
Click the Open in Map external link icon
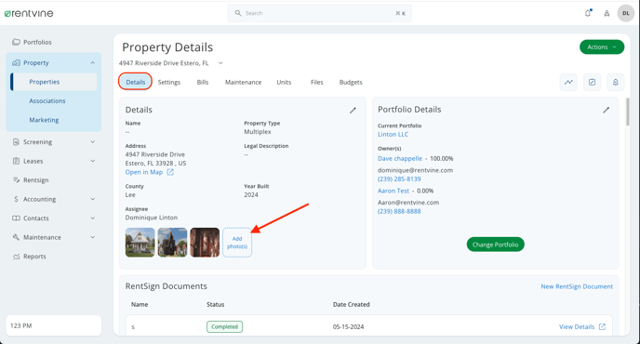[x=170, y=172]
